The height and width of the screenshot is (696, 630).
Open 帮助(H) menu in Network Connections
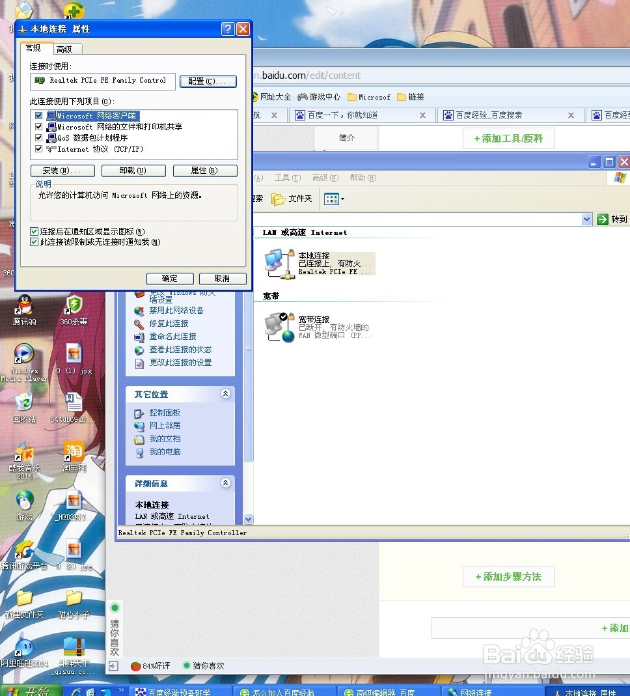363,178
